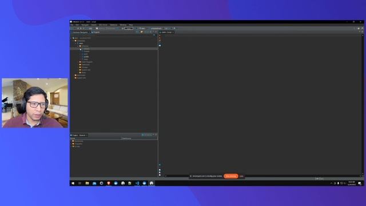Collapse the Schemas folder node
The height and width of the screenshot is (206, 366).
pyautogui.click(x=78, y=46)
